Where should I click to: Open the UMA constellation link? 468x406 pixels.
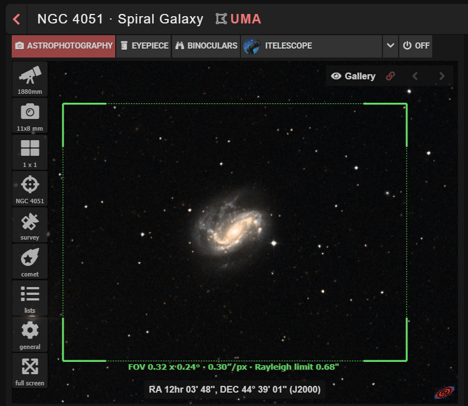click(245, 19)
